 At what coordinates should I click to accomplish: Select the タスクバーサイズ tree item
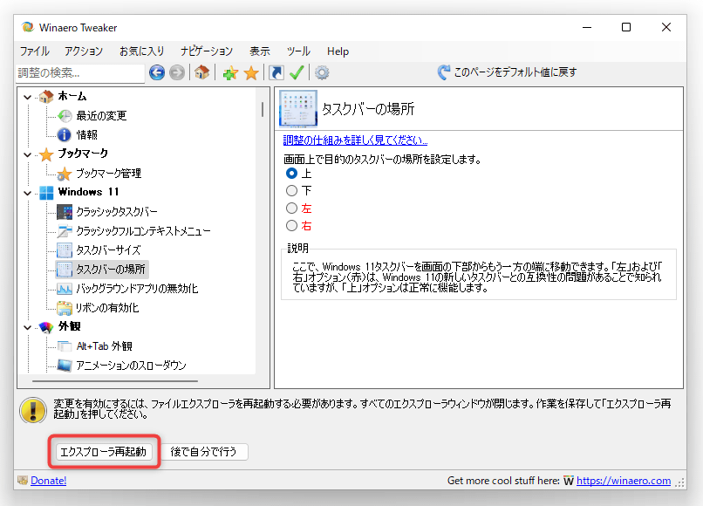pos(108,250)
